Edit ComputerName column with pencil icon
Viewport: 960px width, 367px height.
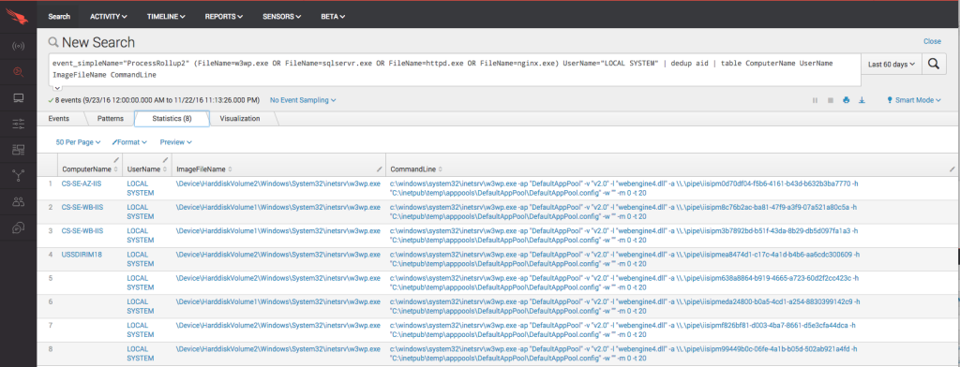[x=116, y=160]
